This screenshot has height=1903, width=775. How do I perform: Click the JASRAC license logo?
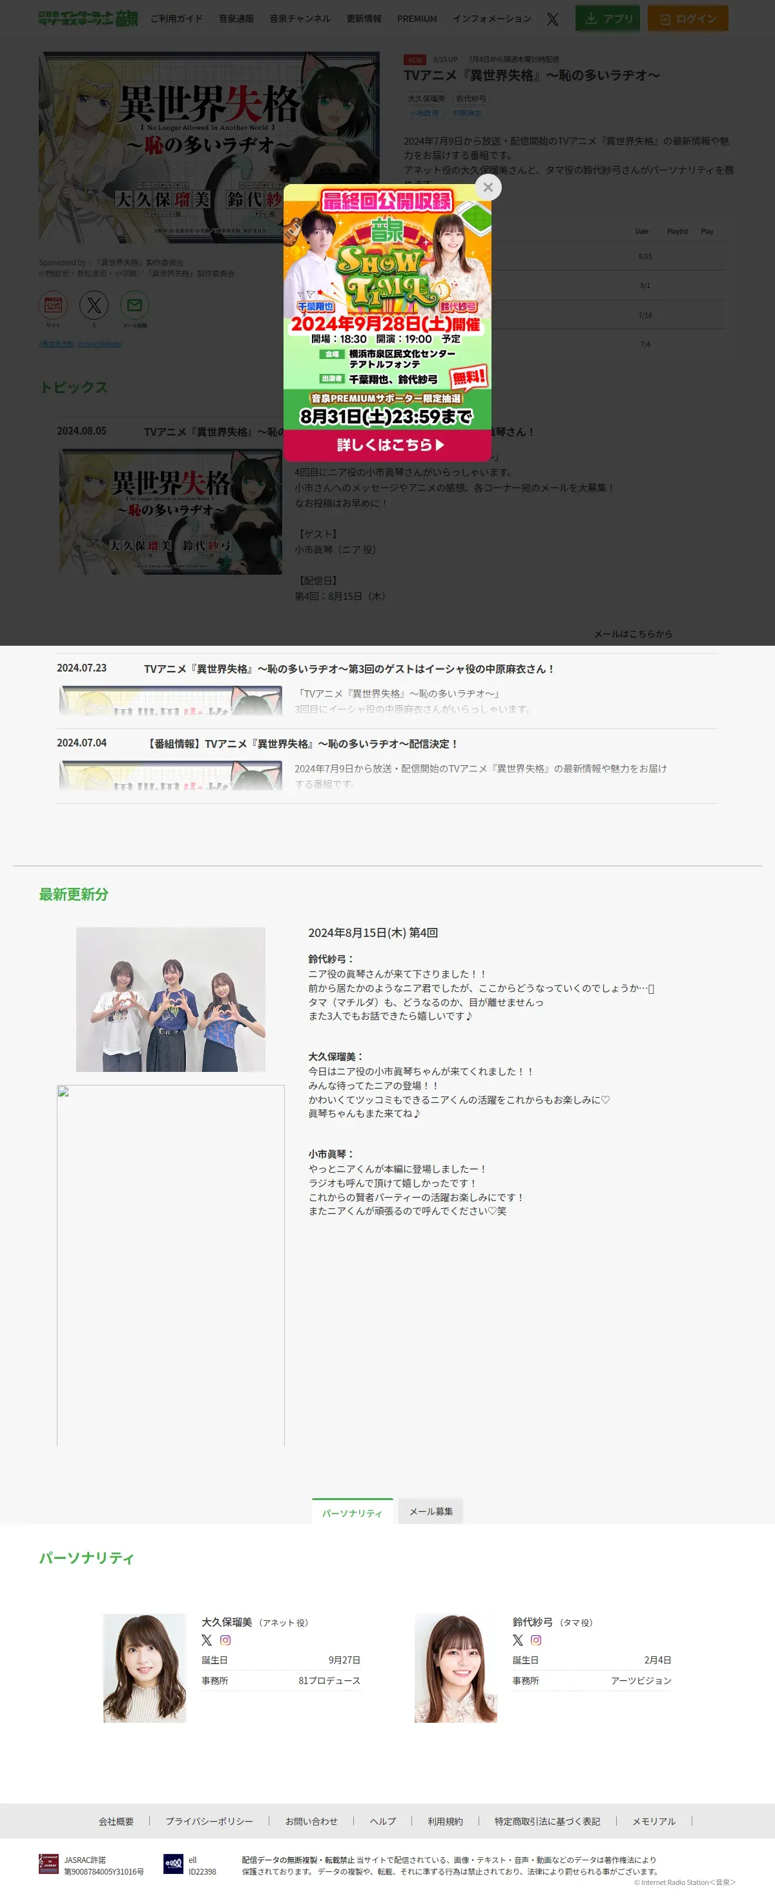point(48,1864)
